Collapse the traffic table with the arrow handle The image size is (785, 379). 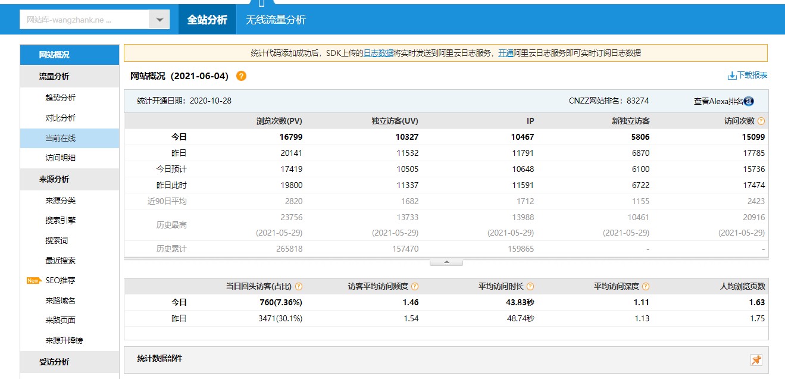coord(446,262)
